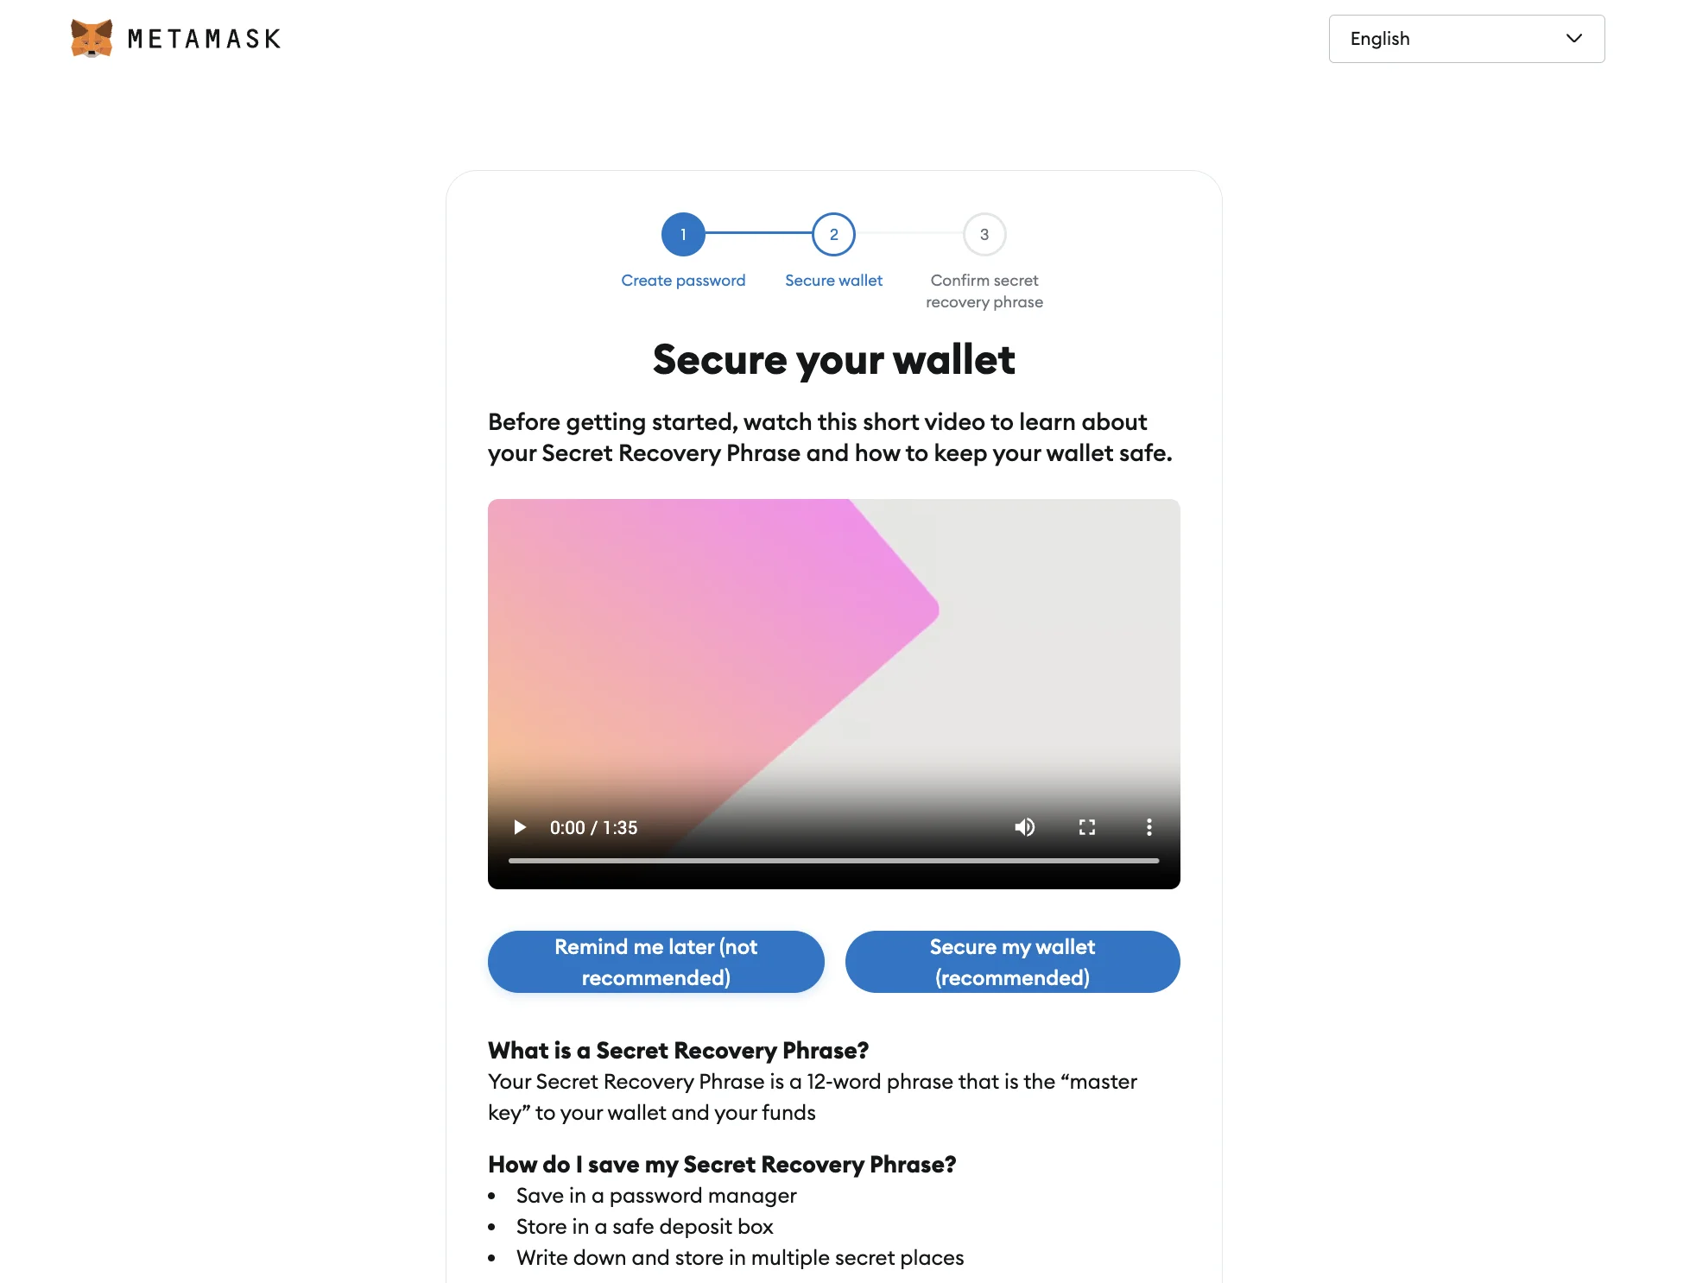Enable video playback controls visibility
Image resolution: width=1696 pixels, height=1283 pixels.
coord(1149,827)
